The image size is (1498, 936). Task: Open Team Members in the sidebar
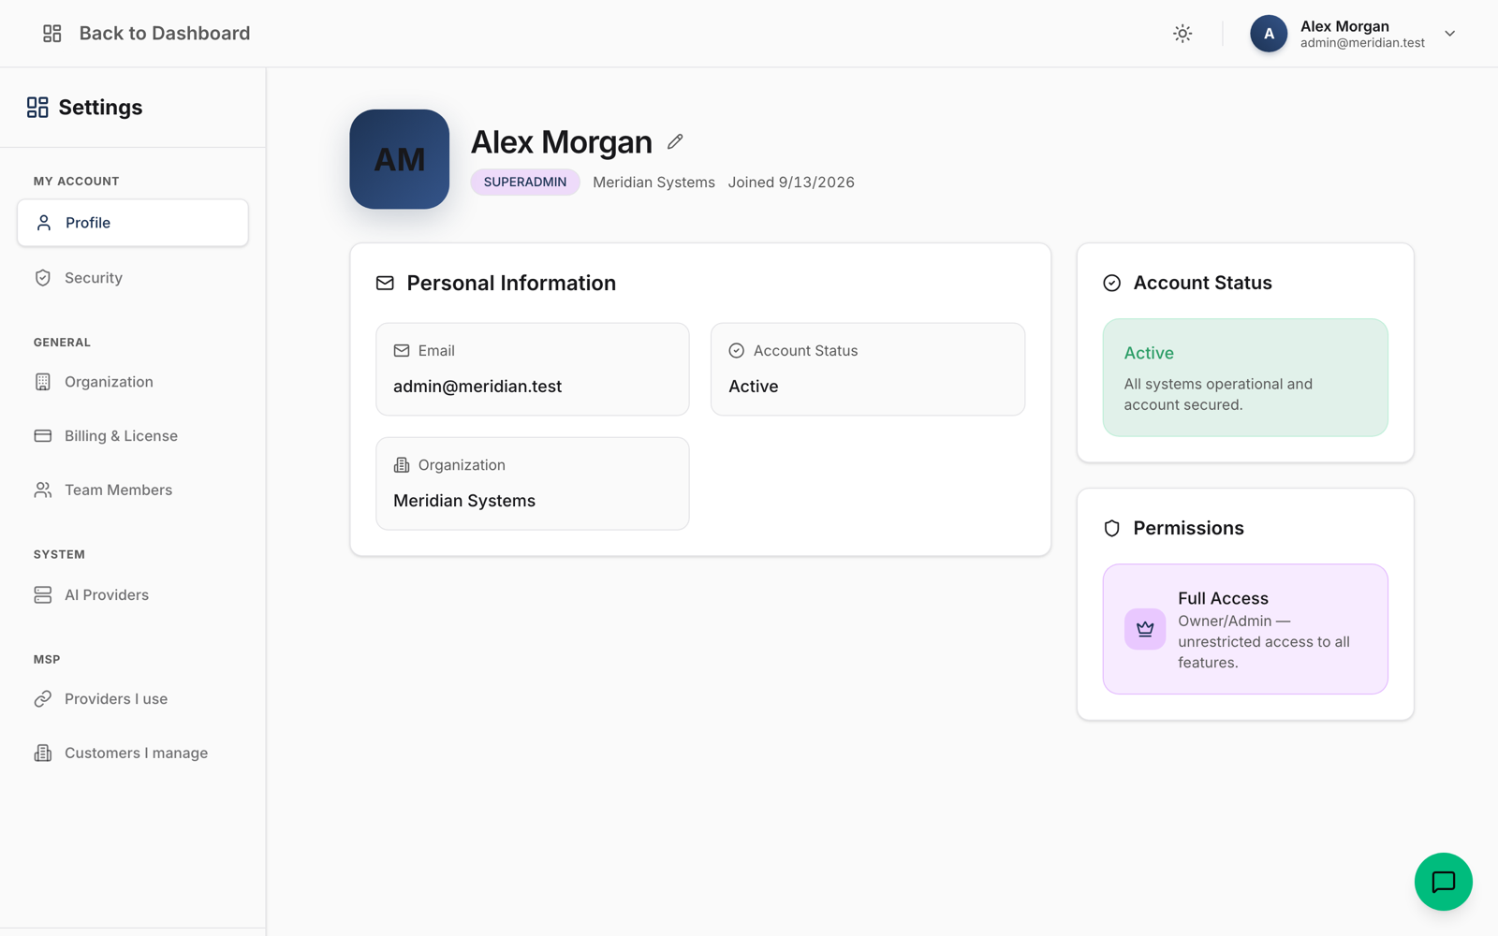click(133, 490)
